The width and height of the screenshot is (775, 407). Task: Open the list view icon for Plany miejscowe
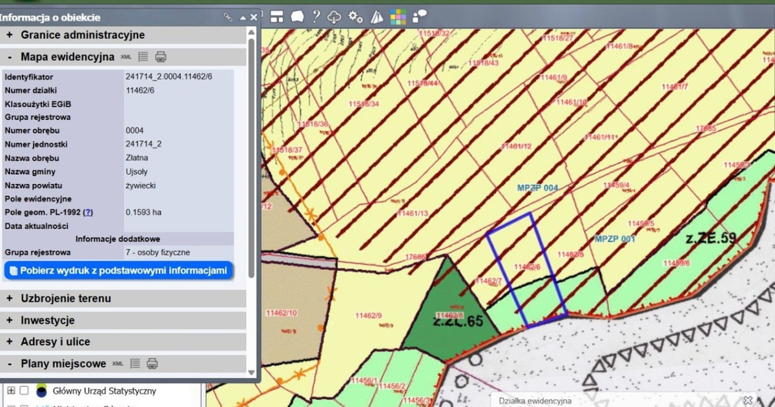135,364
